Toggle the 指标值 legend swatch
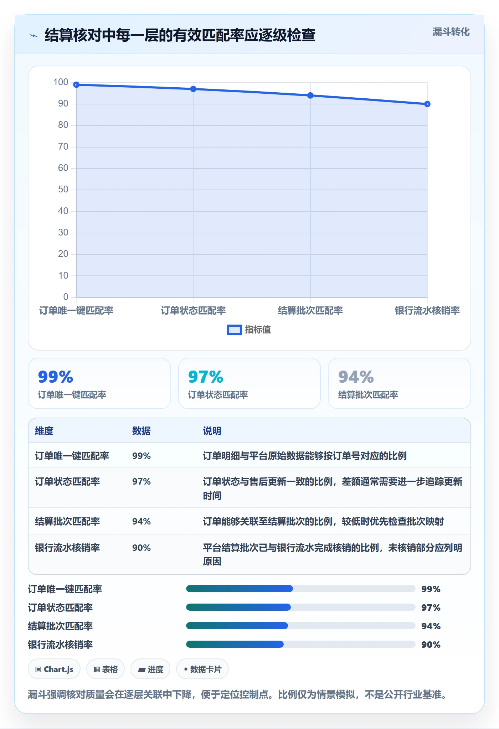Screen dimensions: 499x729 click(x=235, y=330)
